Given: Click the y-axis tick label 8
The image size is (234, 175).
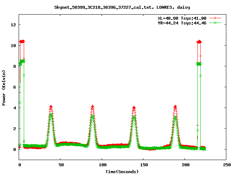Looking at the screenshot, I should pyautogui.click(x=15, y=66).
